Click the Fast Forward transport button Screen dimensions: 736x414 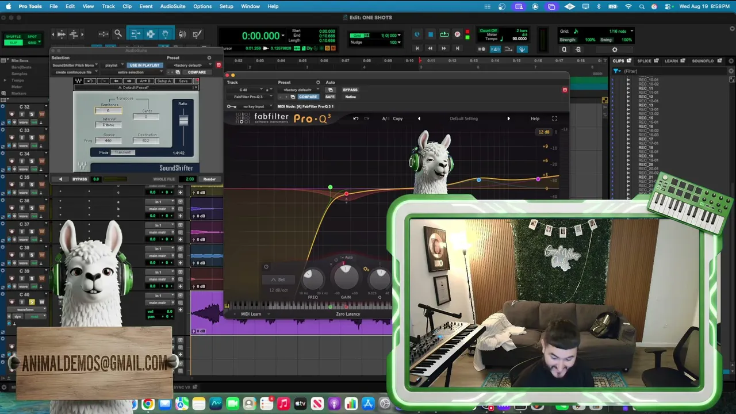tap(443, 48)
